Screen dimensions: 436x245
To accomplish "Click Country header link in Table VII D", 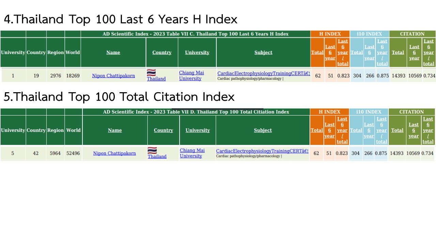I will tap(163, 130).
